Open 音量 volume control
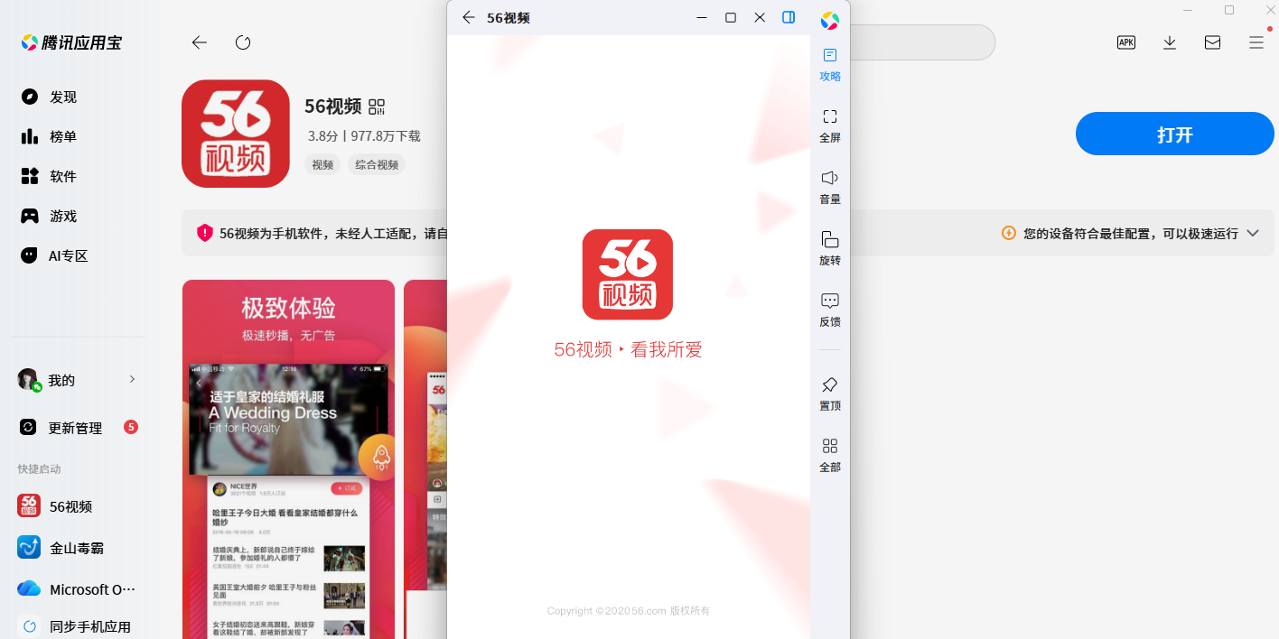The width and height of the screenshot is (1279, 639). [830, 187]
